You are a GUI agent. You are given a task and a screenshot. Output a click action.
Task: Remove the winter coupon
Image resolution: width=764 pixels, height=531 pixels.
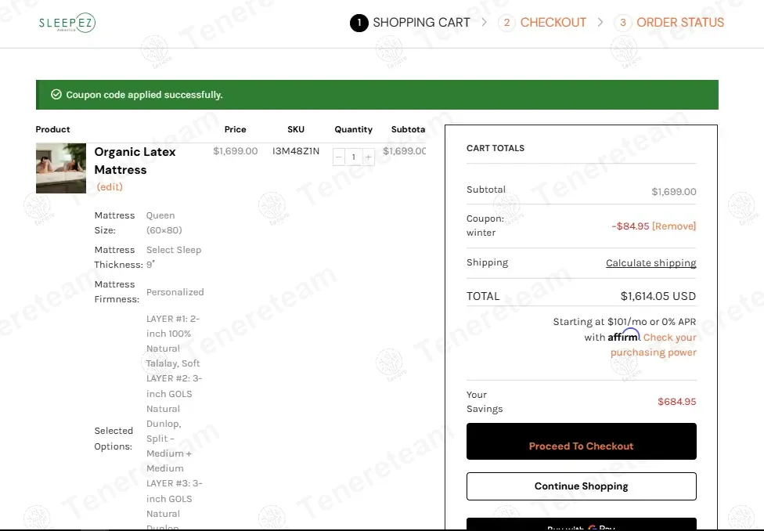(x=673, y=226)
